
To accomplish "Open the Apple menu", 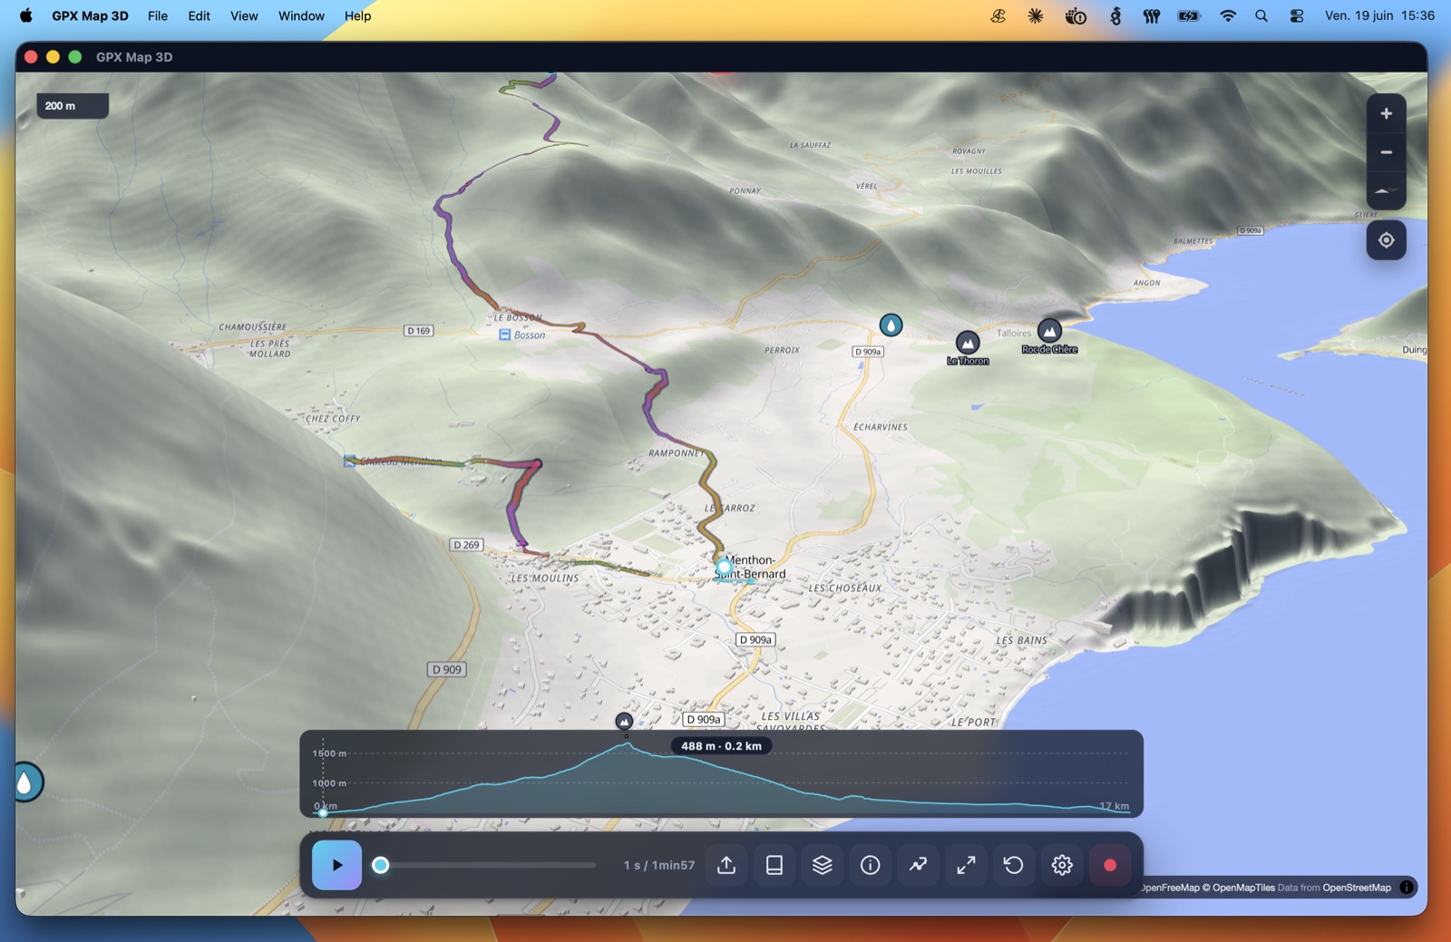I will point(25,15).
